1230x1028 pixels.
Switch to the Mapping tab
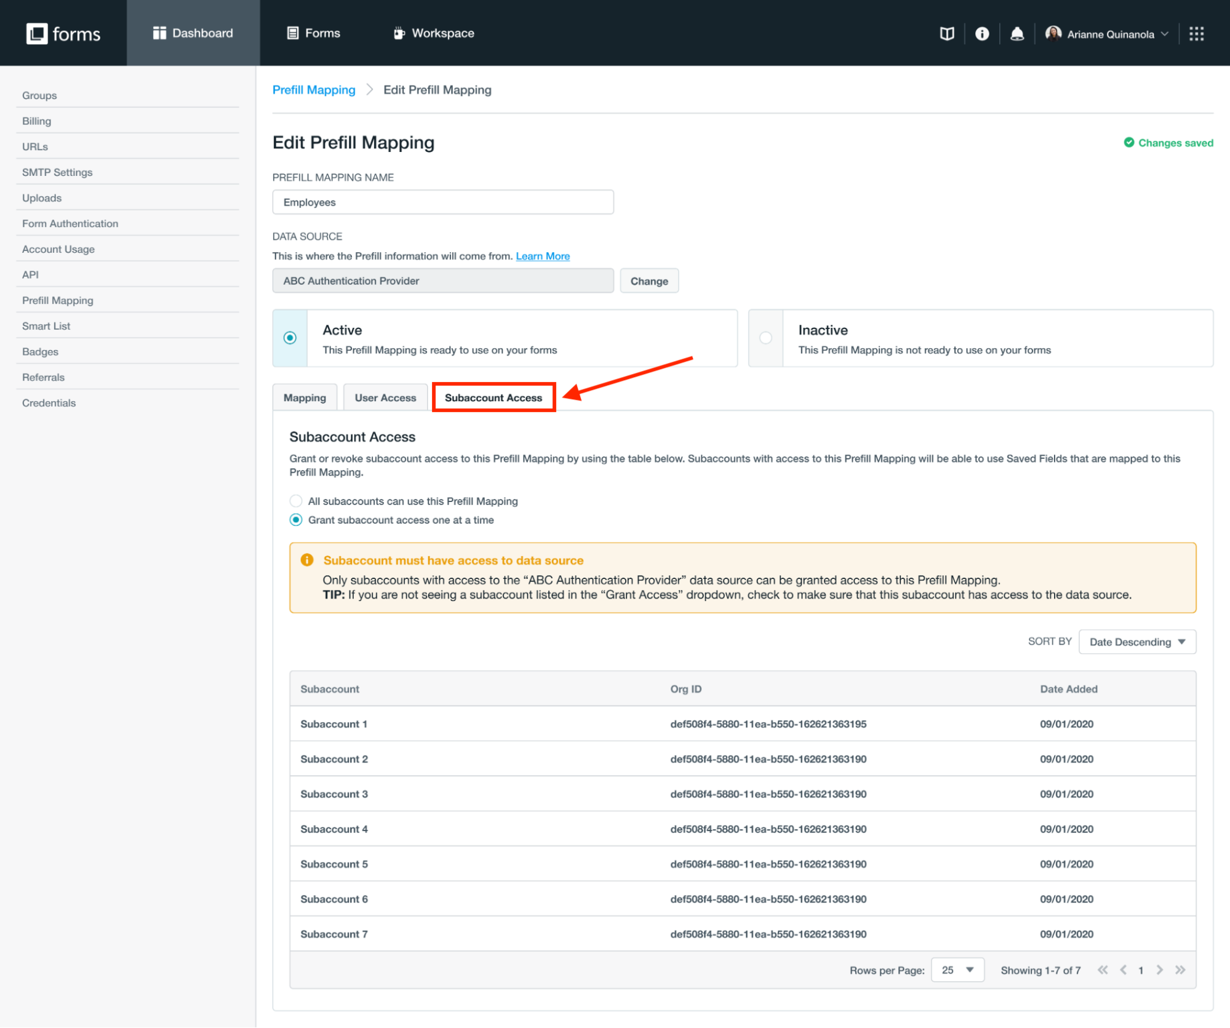click(x=305, y=397)
